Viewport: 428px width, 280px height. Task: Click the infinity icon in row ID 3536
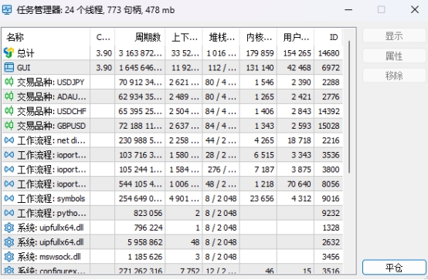click(9, 154)
